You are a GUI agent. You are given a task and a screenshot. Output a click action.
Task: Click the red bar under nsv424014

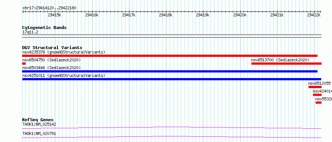pyautogui.click(x=317, y=95)
